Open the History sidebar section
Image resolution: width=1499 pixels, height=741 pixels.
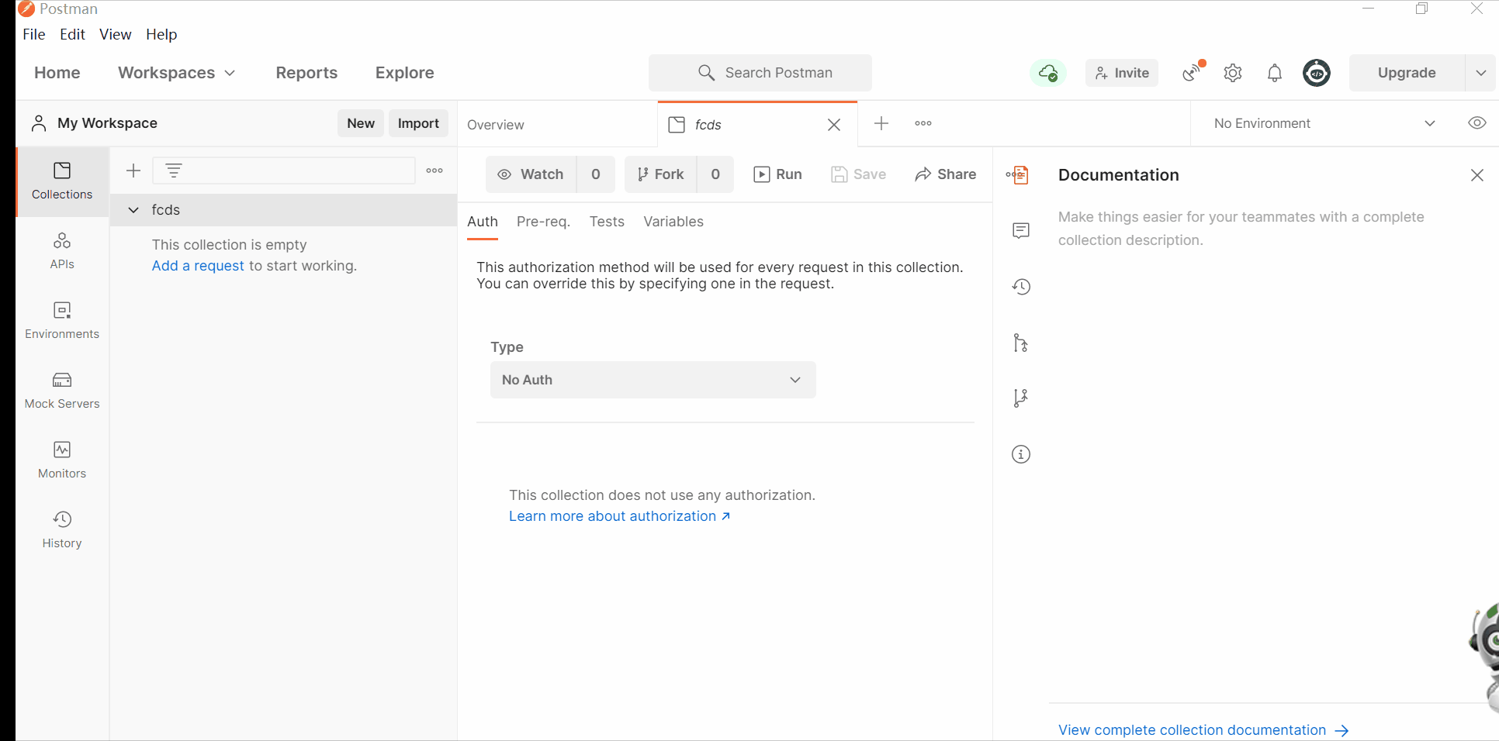(62, 530)
